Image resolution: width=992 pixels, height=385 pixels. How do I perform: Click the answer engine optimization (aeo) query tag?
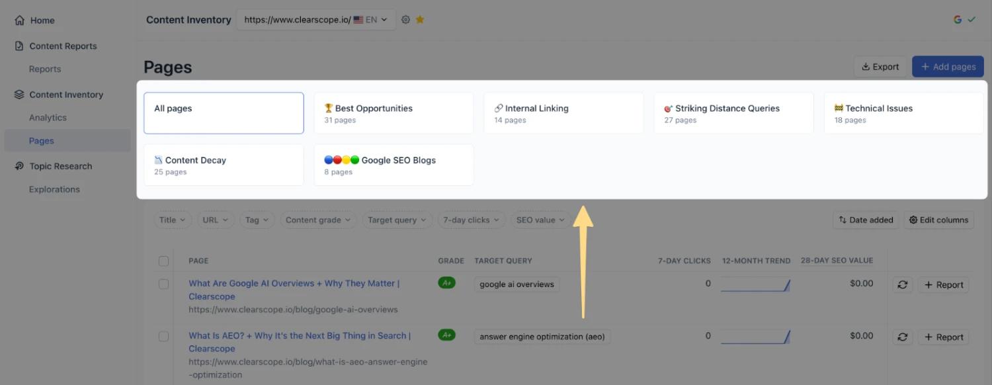(542, 337)
